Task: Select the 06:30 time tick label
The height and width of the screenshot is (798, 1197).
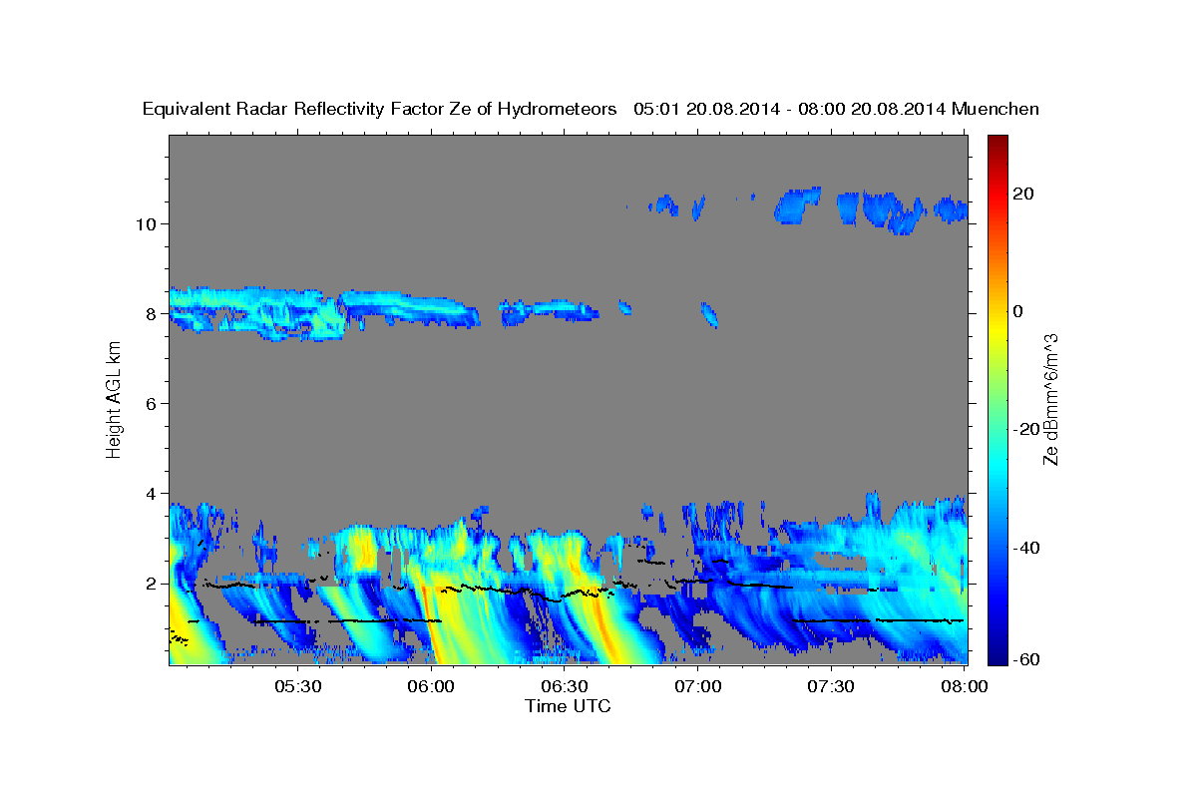Action: click(x=565, y=686)
